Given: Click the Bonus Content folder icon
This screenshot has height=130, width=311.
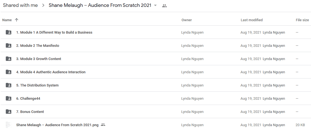Looking at the screenshot, I should (x=9, y=112).
